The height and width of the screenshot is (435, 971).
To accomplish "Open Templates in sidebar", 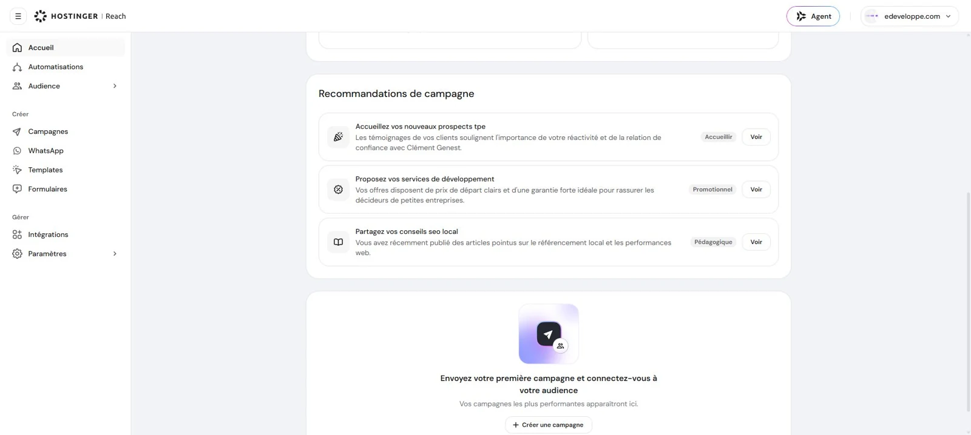I will 66,170.
